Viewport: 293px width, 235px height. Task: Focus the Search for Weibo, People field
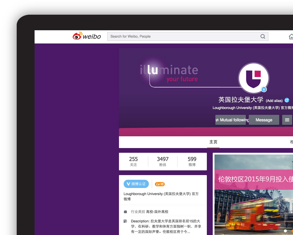coord(188,36)
